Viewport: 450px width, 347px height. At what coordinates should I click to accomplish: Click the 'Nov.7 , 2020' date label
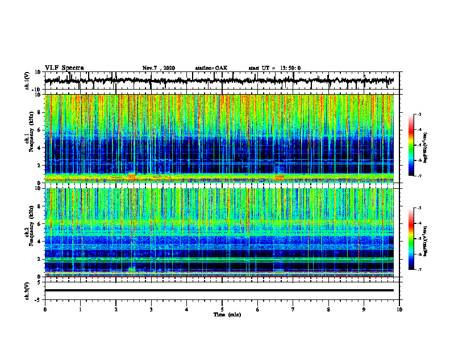click(x=159, y=68)
